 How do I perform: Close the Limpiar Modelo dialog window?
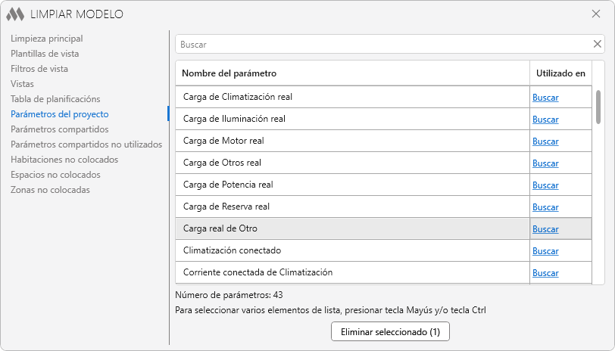(x=596, y=14)
